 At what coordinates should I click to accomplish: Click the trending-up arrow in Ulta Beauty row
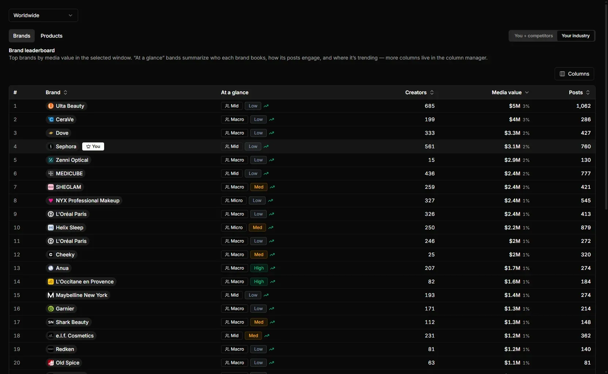click(x=266, y=106)
